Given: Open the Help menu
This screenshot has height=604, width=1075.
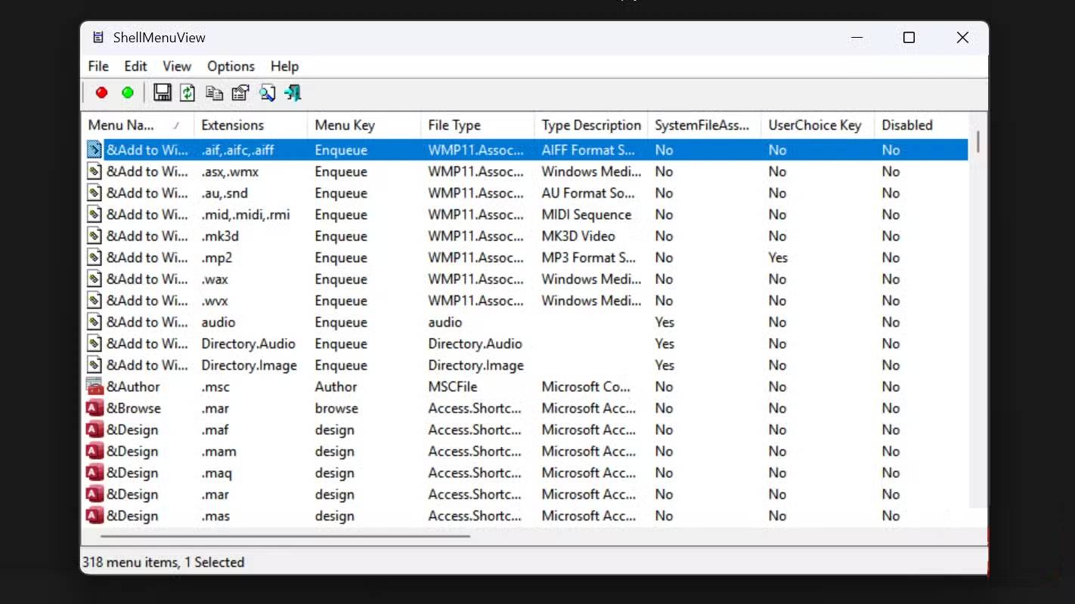Looking at the screenshot, I should pyautogui.click(x=284, y=66).
